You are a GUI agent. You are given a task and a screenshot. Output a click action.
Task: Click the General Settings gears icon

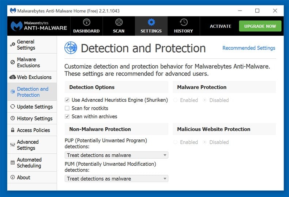coord(13,45)
